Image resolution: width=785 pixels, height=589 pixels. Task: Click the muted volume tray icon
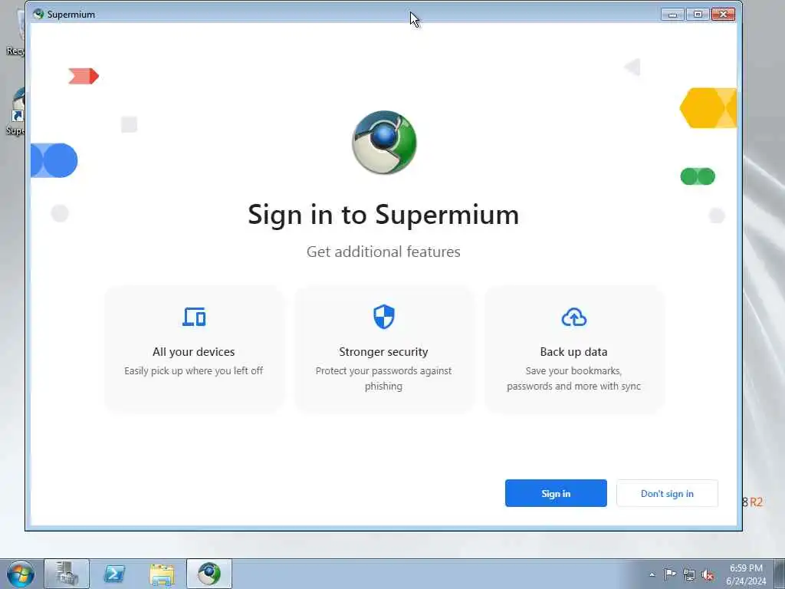(708, 575)
